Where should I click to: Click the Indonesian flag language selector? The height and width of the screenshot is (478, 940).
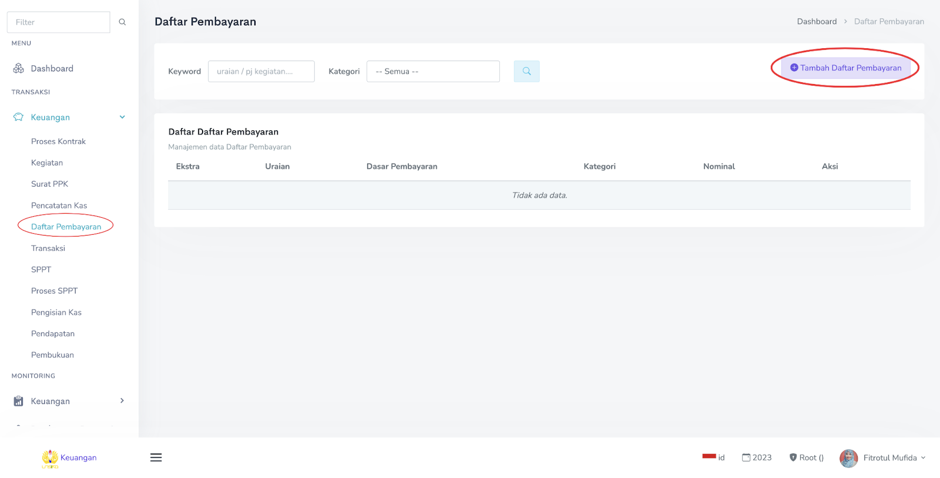coord(709,456)
